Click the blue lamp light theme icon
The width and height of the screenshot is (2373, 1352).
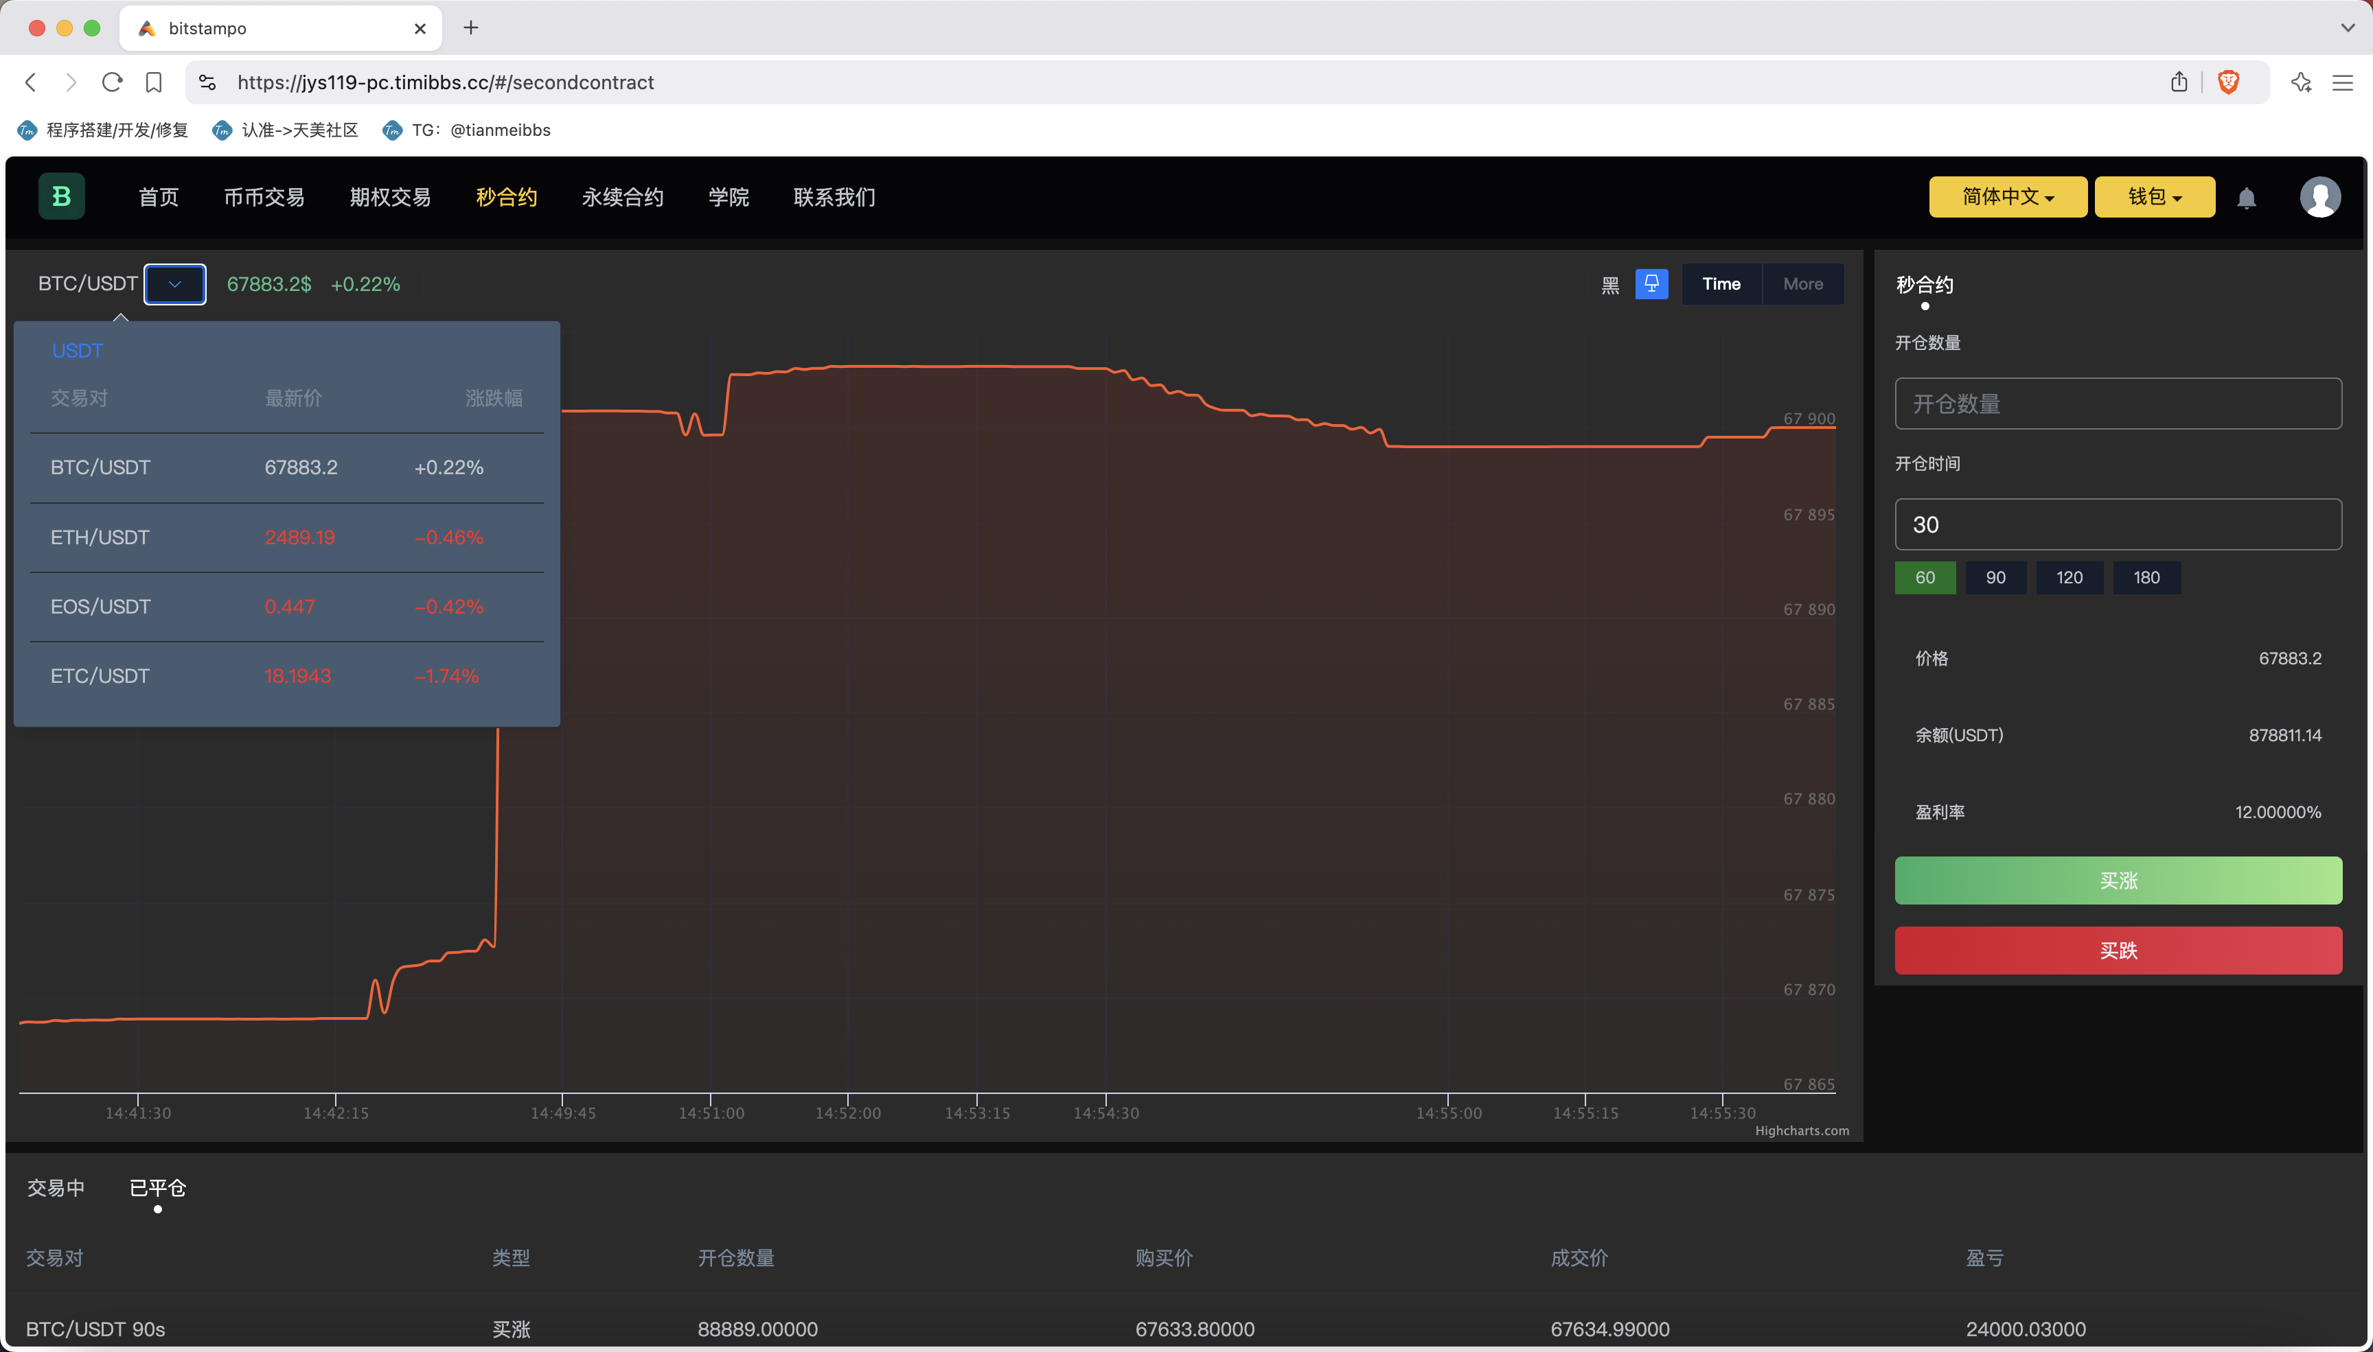(1651, 284)
